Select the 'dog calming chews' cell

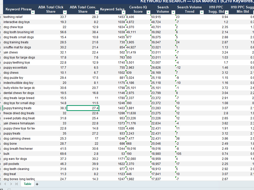pyautogui.click(x=19, y=139)
